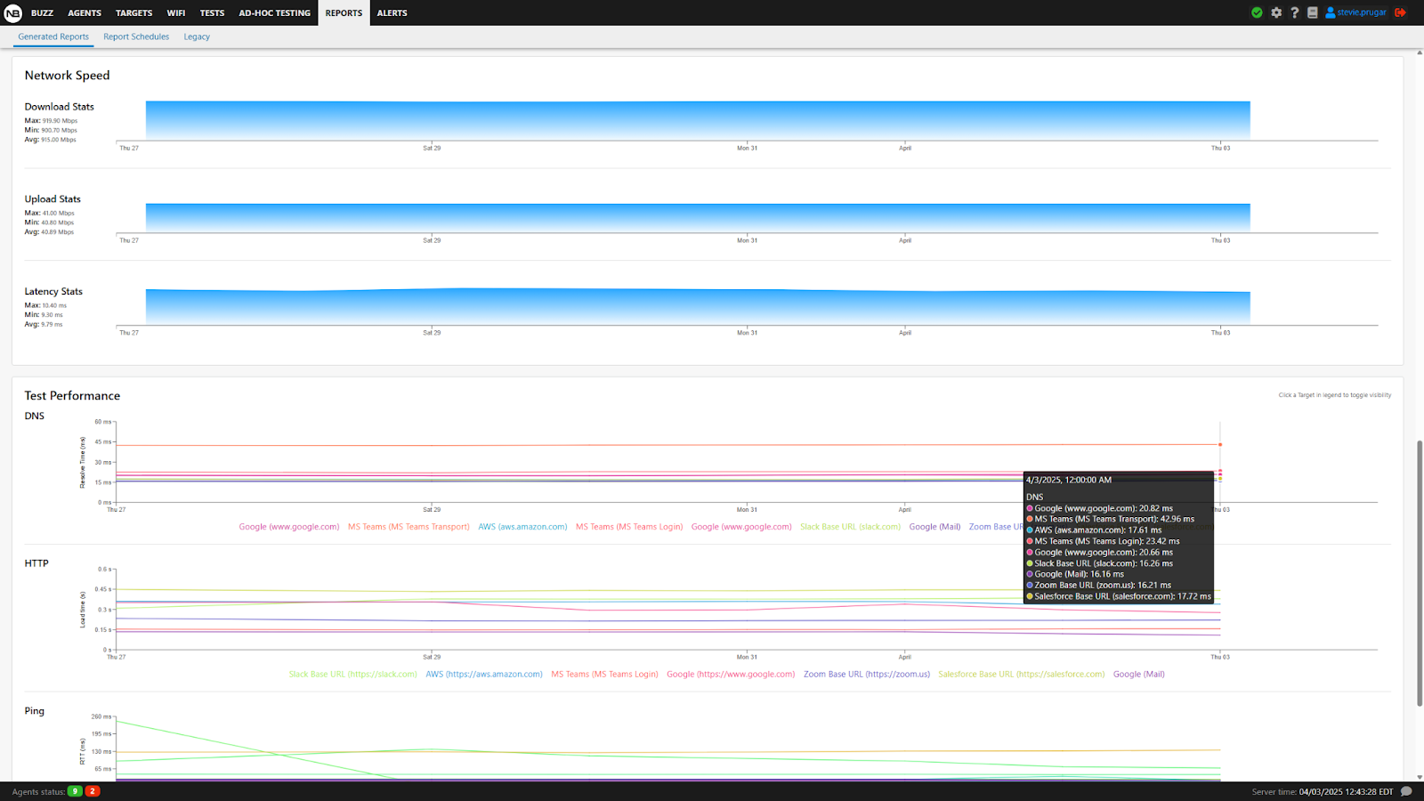Select the Generated Reports sub-tab

click(53, 36)
